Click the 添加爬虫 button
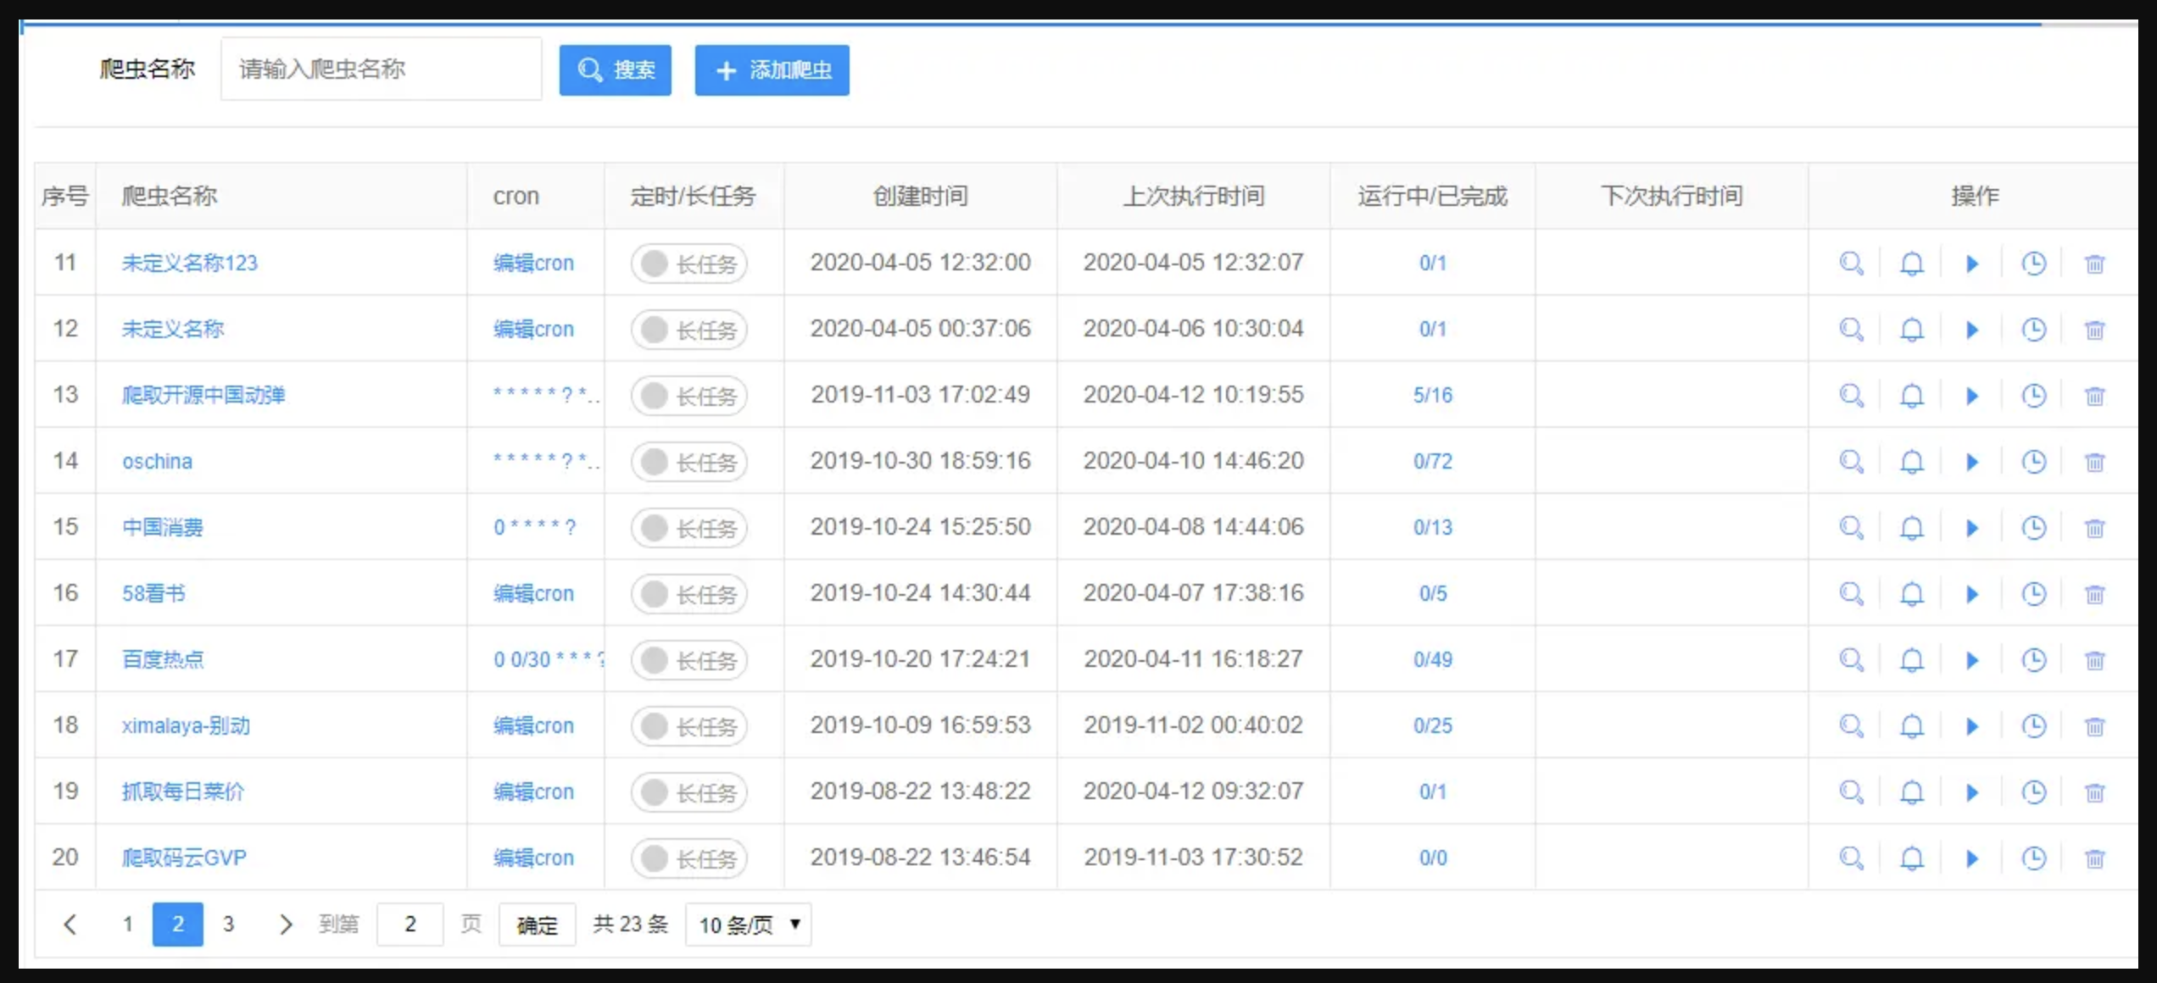 pyautogui.click(x=772, y=70)
